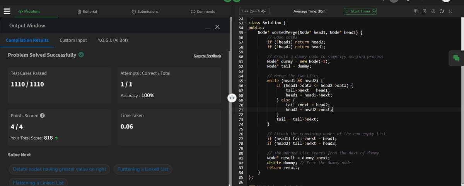Viewport: 464px width, 186px height.
Task: Click 'class Solution {' line in the editor
Action: click(x=267, y=23)
